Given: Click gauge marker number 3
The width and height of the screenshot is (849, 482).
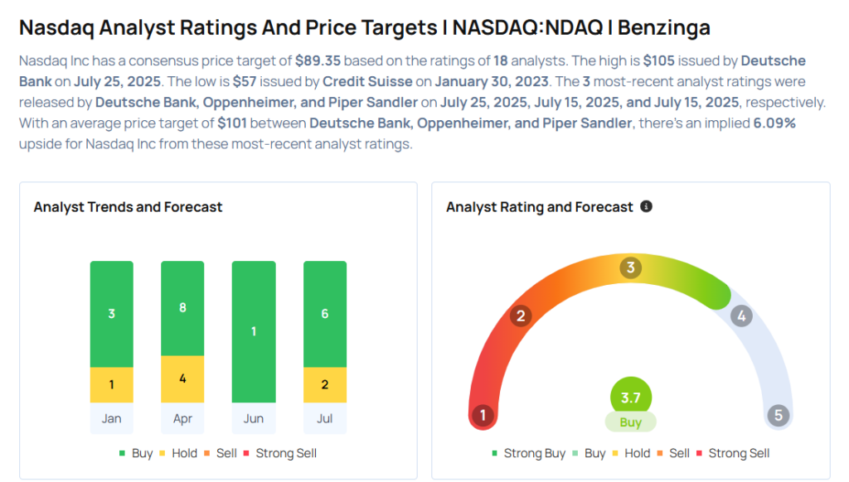Looking at the screenshot, I should pyautogui.click(x=630, y=268).
